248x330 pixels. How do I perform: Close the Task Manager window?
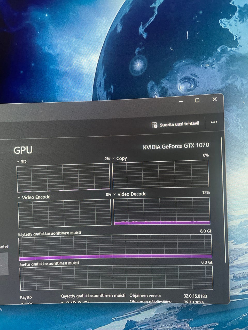click(214, 99)
